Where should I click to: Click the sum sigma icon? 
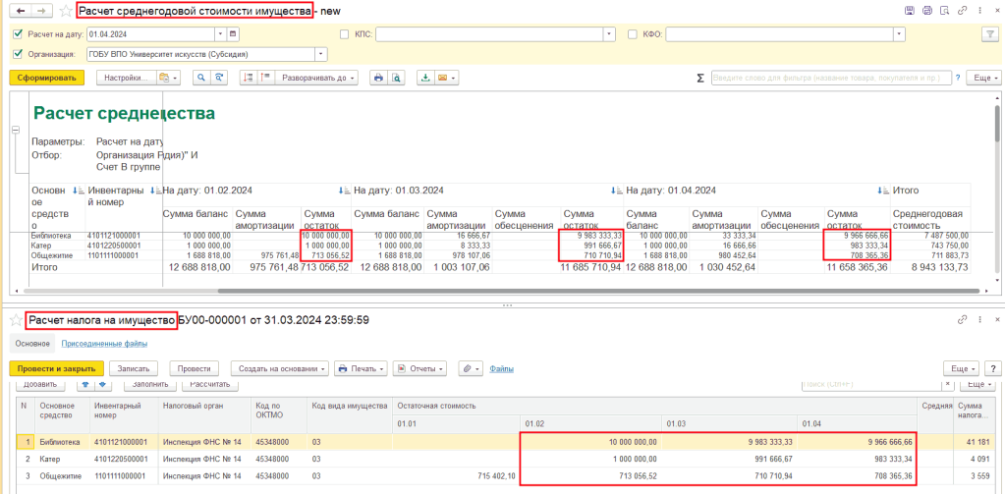pos(699,78)
